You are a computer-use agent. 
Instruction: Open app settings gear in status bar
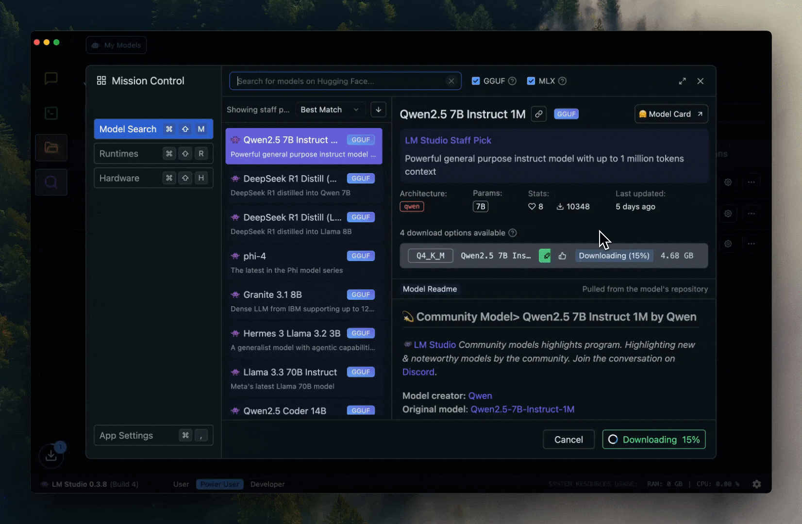coord(756,484)
